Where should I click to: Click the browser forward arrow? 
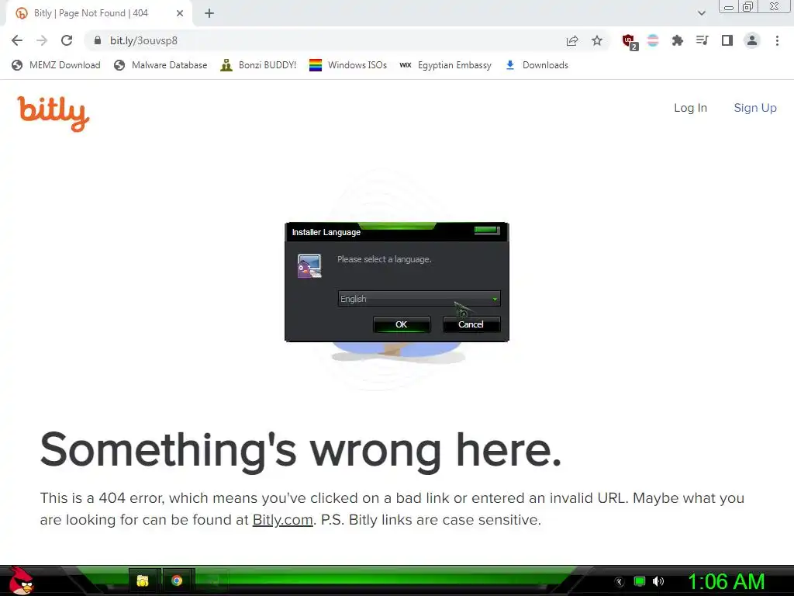pos(42,40)
